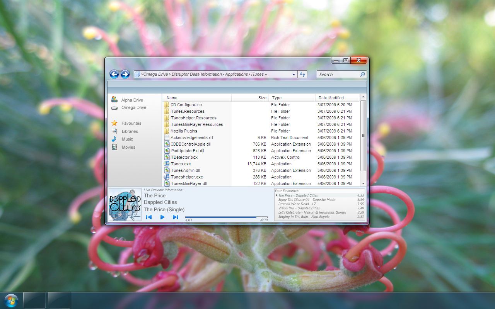The width and height of the screenshot is (495, 309).
Task: Click the search magnifier icon
Action: click(362, 74)
